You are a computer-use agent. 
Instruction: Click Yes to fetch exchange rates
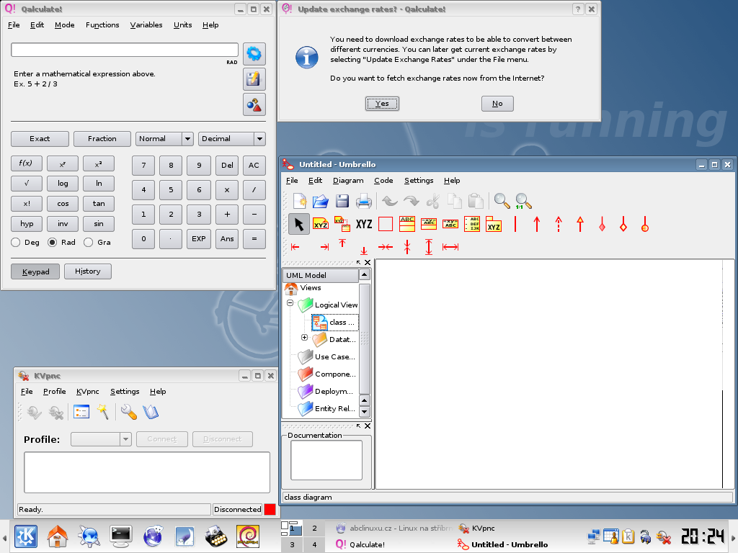pyautogui.click(x=382, y=104)
